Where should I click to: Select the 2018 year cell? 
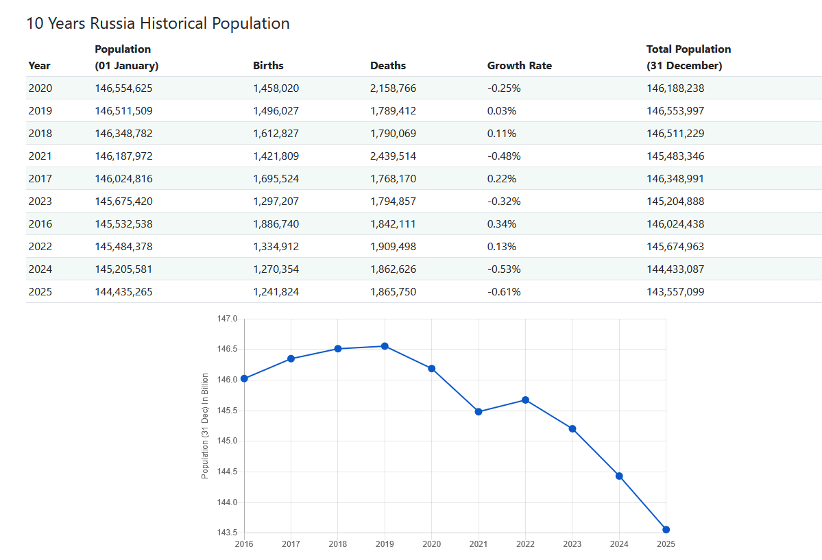[x=40, y=133]
